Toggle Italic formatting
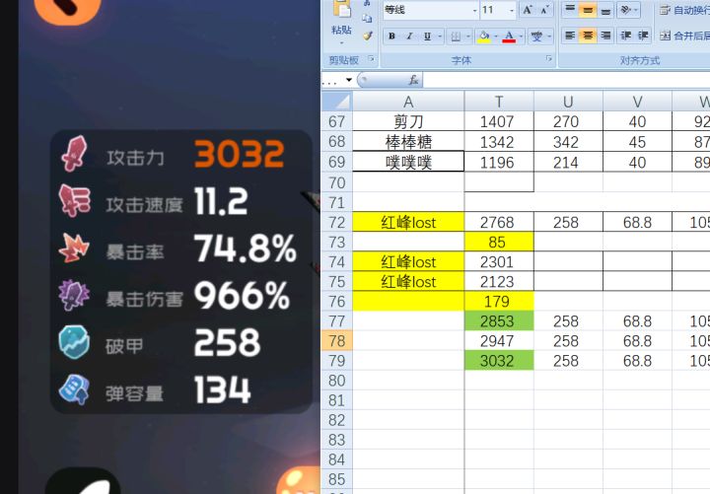 [409, 36]
